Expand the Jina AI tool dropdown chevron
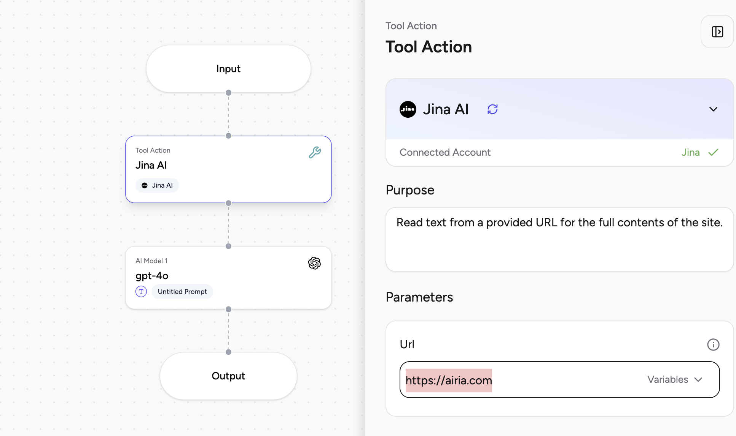Image resolution: width=736 pixels, height=436 pixels. pyautogui.click(x=713, y=109)
